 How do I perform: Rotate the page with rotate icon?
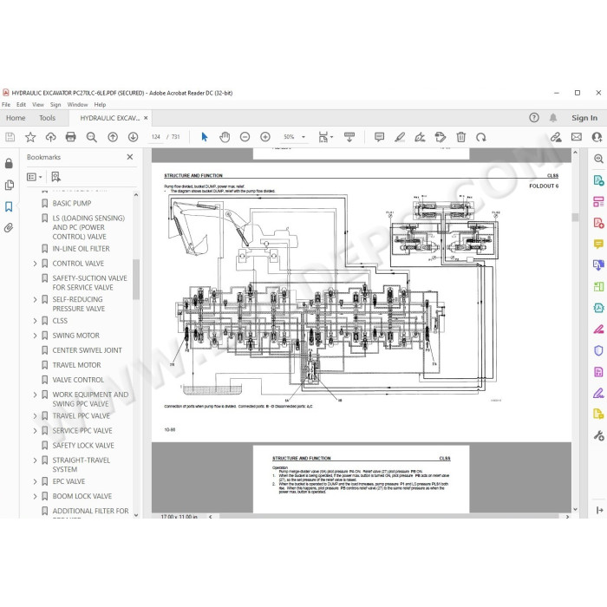point(481,137)
